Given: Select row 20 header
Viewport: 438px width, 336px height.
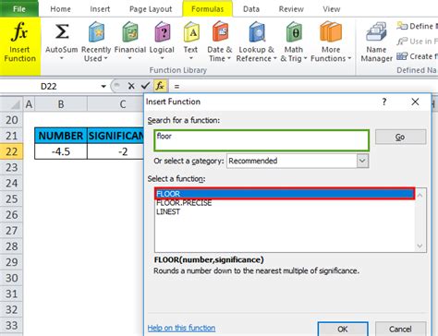Looking at the screenshot, I should click(11, 120).
